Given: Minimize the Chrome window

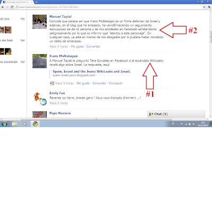Looking at the screenshot, I should (x=198, y=2).
